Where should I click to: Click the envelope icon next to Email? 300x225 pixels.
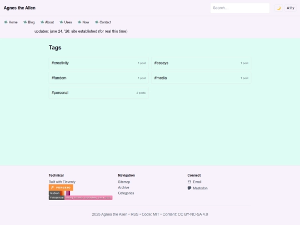coord(189,182)
